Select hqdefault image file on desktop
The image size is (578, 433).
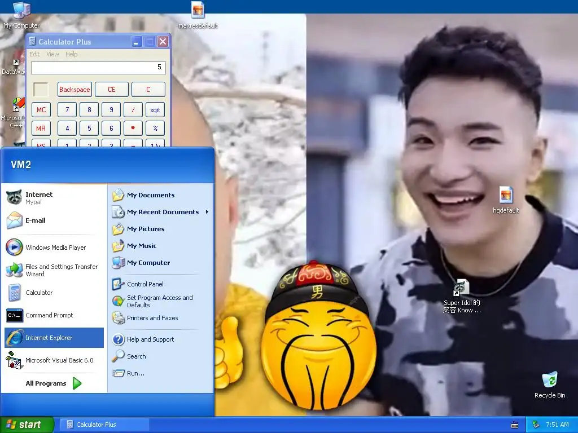(x=506, y=200)
